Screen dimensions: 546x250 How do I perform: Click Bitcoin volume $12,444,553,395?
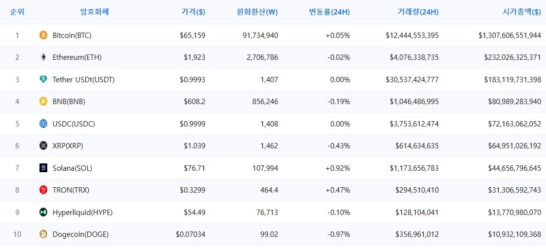[412, 35]
